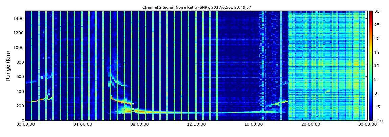Click the 400 range tick label
Image resolution: width=389 pixels, height=137 pixels.
coord(20,91)
